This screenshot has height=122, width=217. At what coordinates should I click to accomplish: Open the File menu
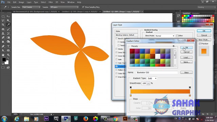9,2
